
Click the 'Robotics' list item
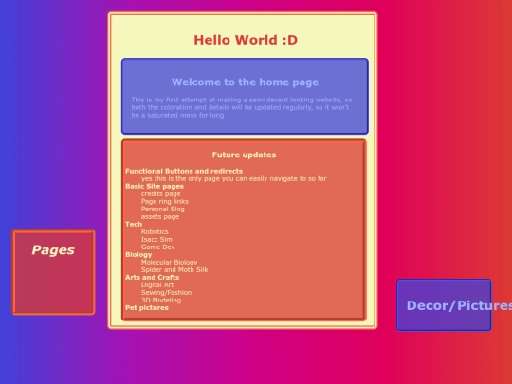coord(155,231)
